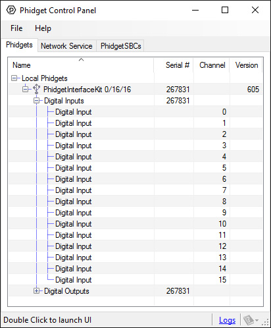
Task: Switch to the Network Service tab
Action: pyautogui.click(x=66, y=46)
